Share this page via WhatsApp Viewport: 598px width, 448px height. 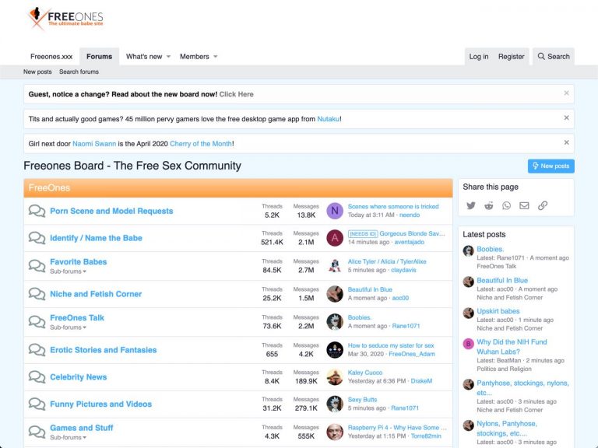point(506,205)
